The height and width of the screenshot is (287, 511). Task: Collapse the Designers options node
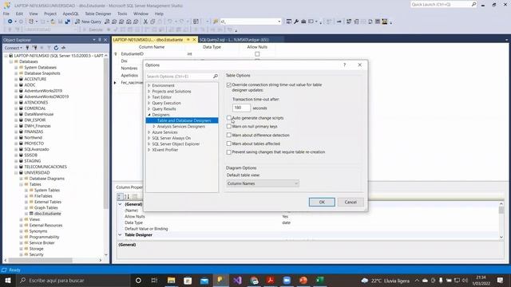[149, 115]
